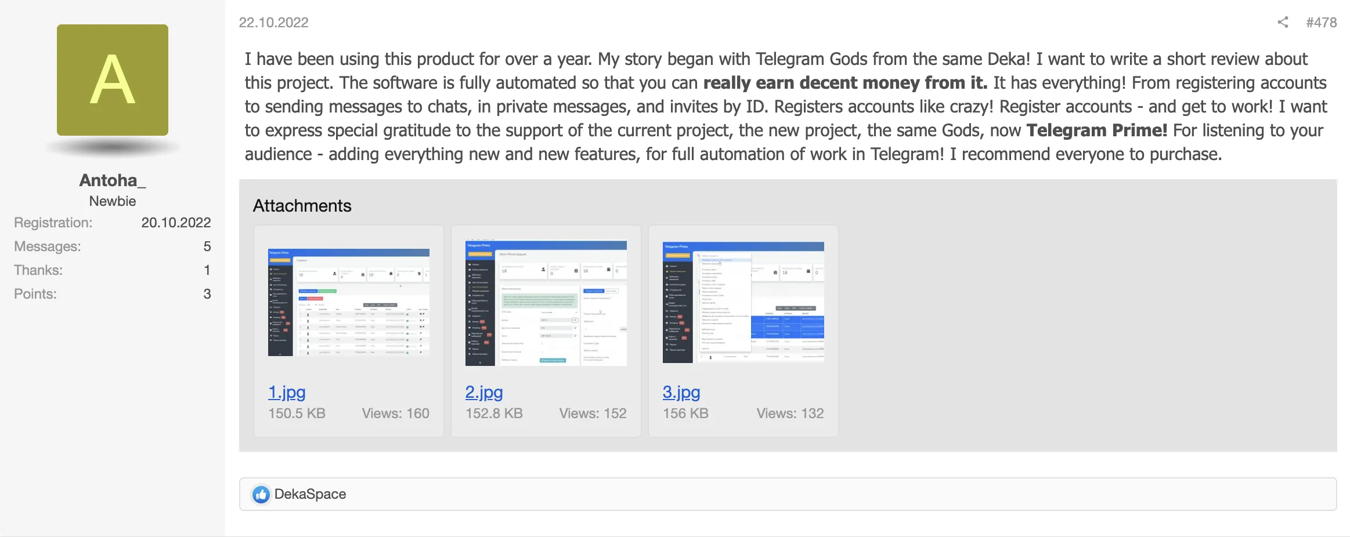Click the Attachments section header
1350x537 pixels.
[x=302, y=205]
